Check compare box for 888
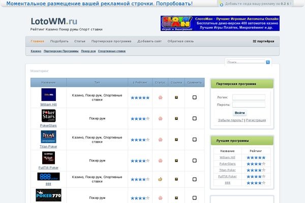Image resolution: width=305 pixels, height=203 pixels. 195,179
